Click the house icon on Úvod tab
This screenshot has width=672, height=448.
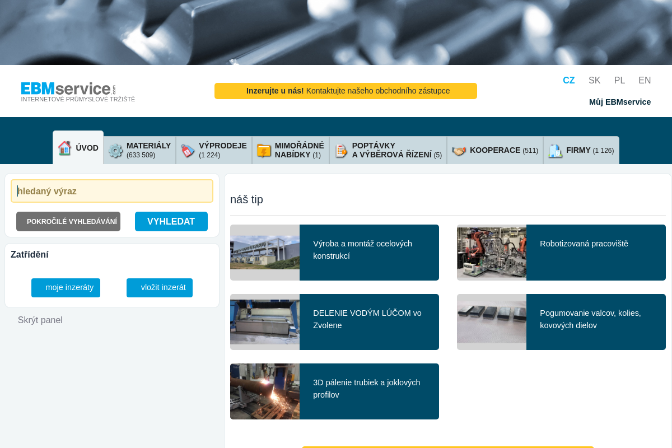pos(64,148)
